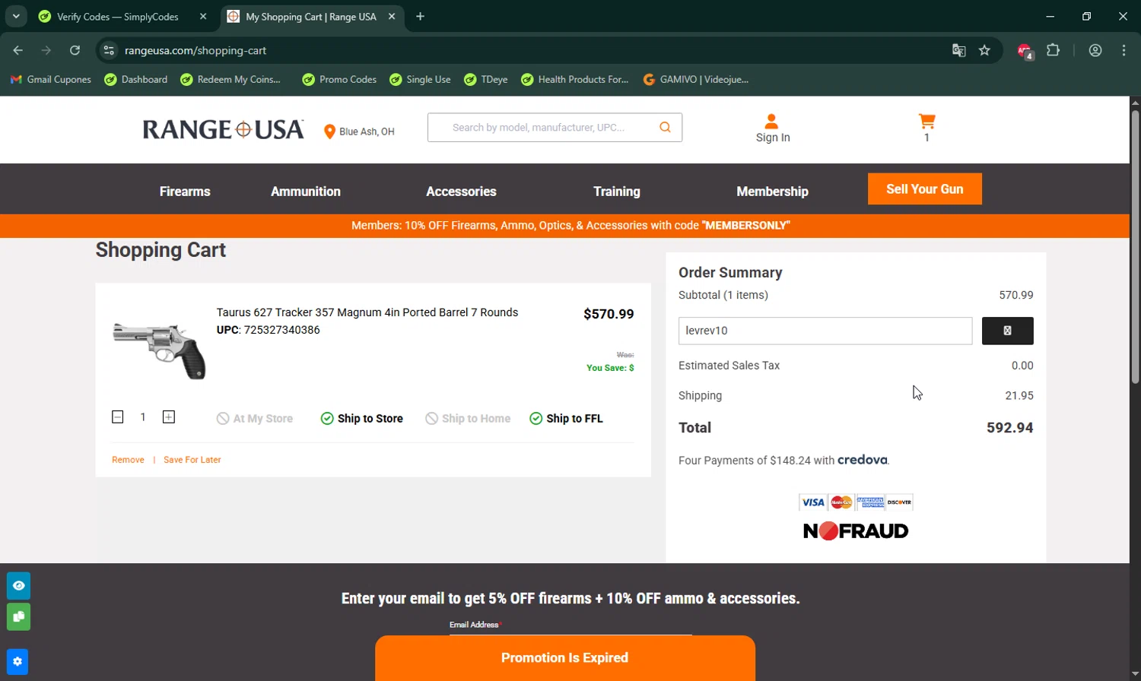Open the Health Products For bookmark

point(574,79)
